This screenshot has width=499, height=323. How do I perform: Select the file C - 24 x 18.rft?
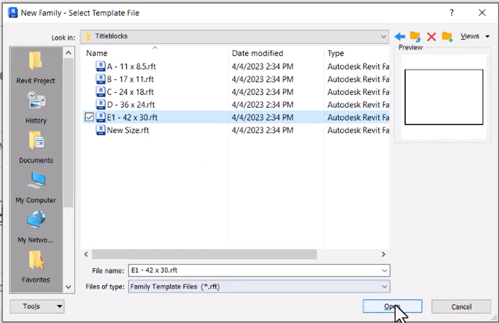coord(130,92)
